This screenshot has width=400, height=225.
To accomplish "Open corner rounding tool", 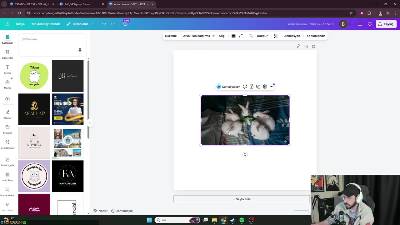I will pos(241,36).
